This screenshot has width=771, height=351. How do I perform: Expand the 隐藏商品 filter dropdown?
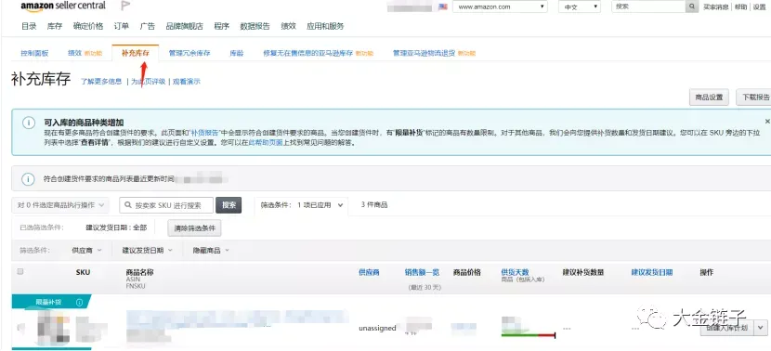[x=211, y=250]
